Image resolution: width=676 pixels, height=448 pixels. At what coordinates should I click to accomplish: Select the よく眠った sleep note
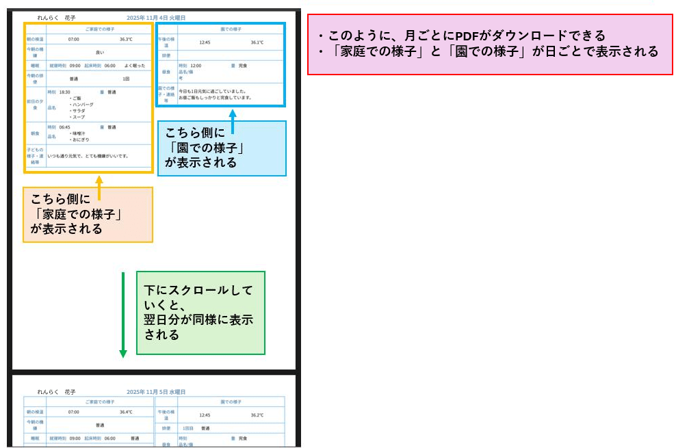tap(136, 66)
